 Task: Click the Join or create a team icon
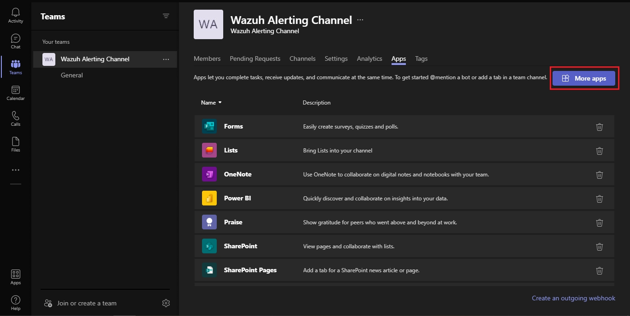click(x=48, y=303)
